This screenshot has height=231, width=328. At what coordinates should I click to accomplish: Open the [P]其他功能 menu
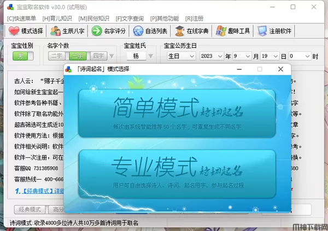point(165,19)
